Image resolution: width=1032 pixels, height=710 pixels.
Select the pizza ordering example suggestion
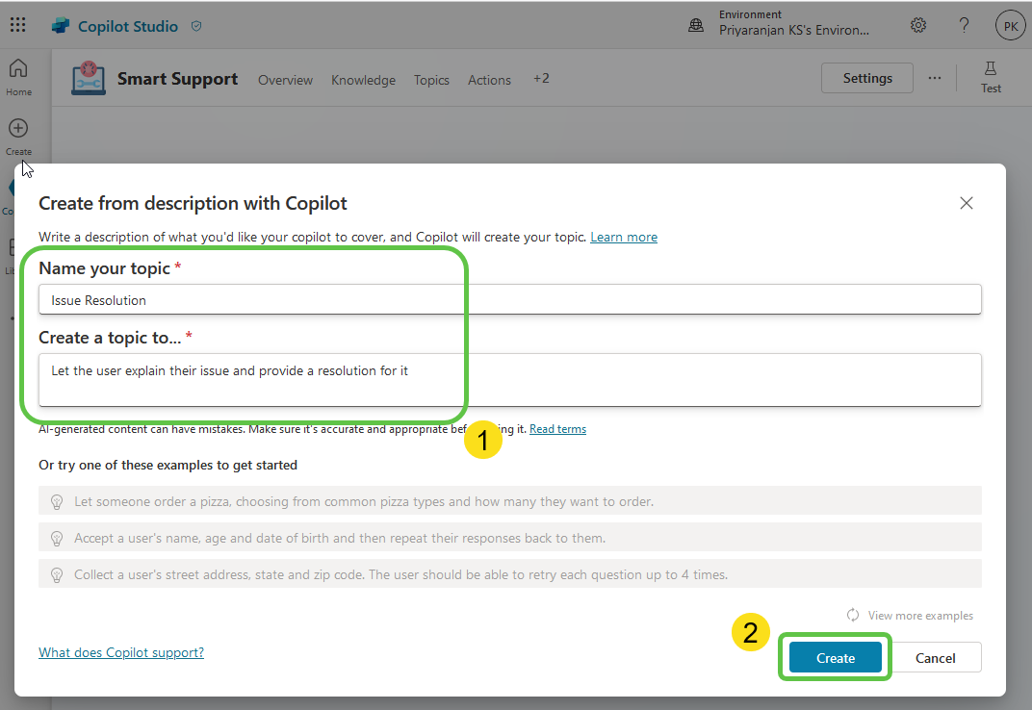385,501
